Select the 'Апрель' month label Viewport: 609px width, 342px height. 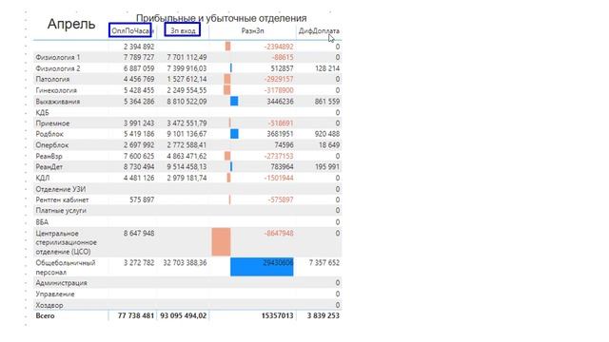coord(71,24)
